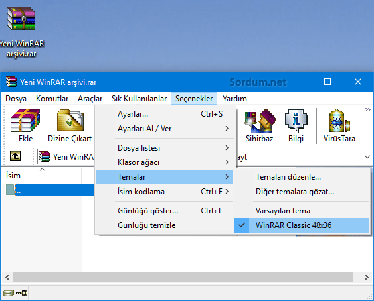
Task: Click the disk drive status bar icon
Action: click(x=9, y=293)
